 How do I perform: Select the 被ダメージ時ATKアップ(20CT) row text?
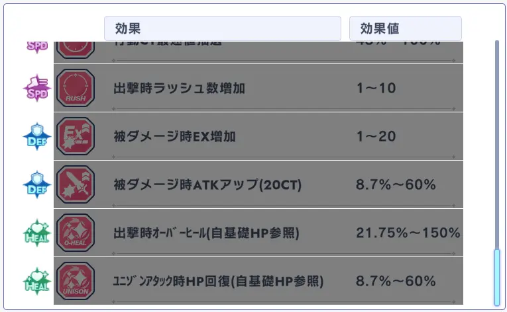coord(207,184)
